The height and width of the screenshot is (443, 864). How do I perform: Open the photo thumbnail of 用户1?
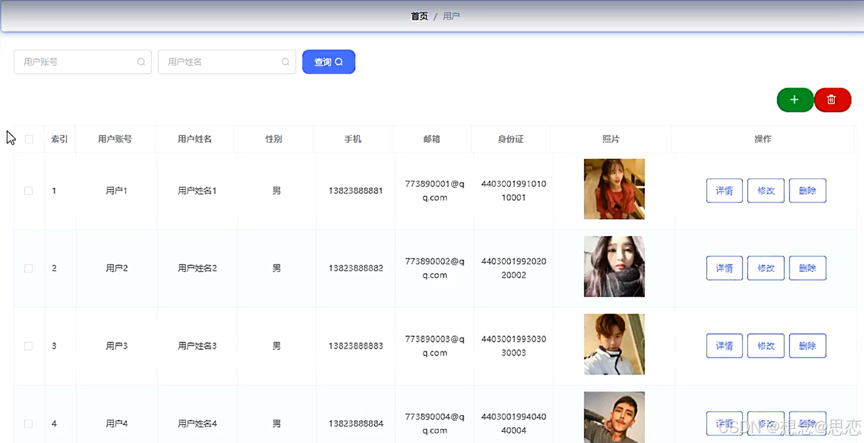pos(614,189)
